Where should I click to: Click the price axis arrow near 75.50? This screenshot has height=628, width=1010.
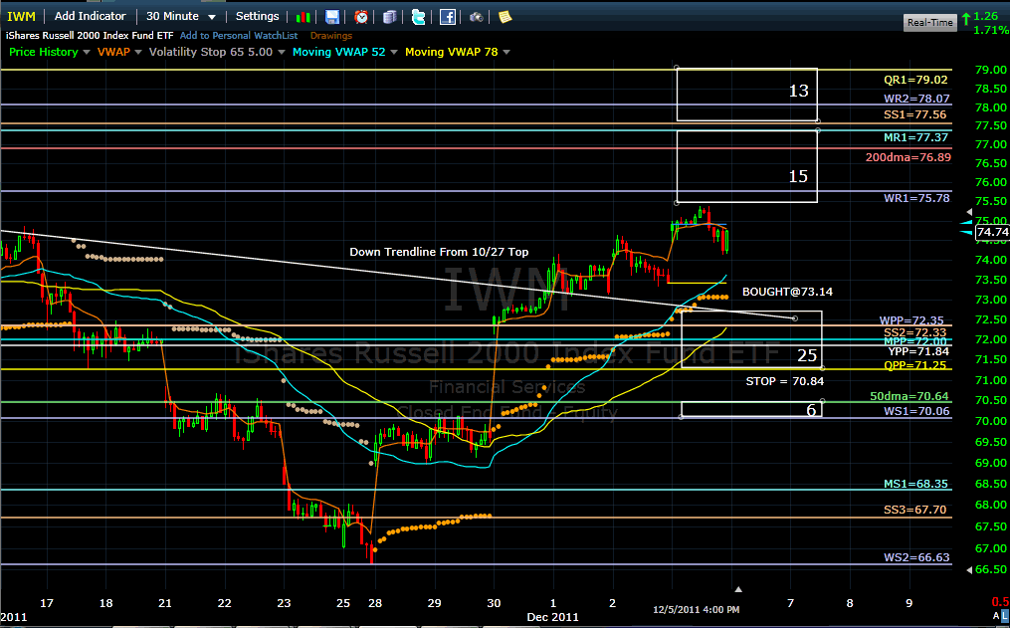[x=969, y=212]
